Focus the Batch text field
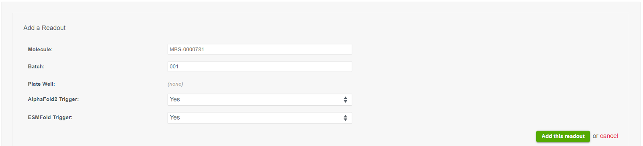643x146 pixels. (260, 67)
